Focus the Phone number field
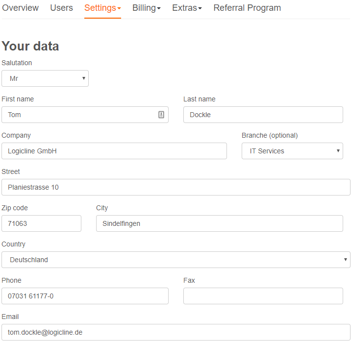Image resolution: width=351 pixels, height=343 pixels. tap(85, 296)
